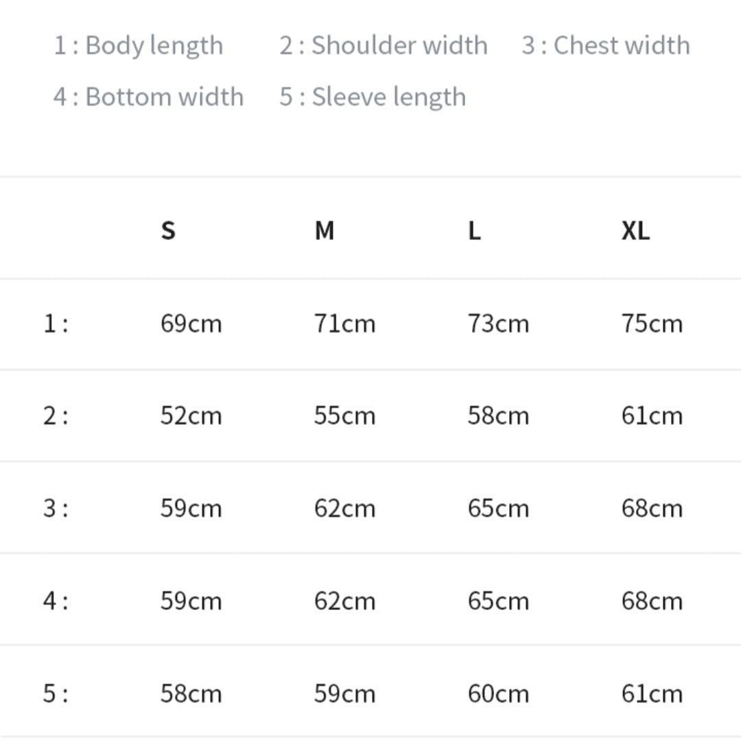This screenshot has width=741, height=741.
Task: Click the 71cm value for size M
Action: [x=344, y=323]
